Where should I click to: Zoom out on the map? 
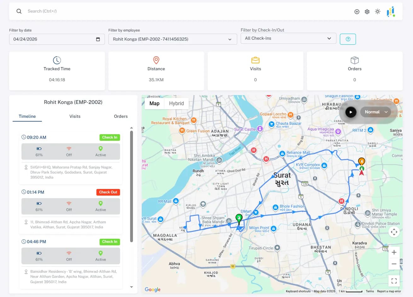[x=394, y=264]
